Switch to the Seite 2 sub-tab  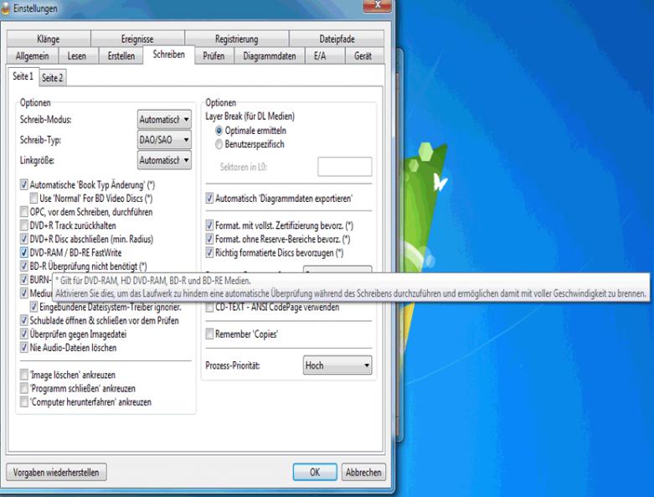coord(53,78)
